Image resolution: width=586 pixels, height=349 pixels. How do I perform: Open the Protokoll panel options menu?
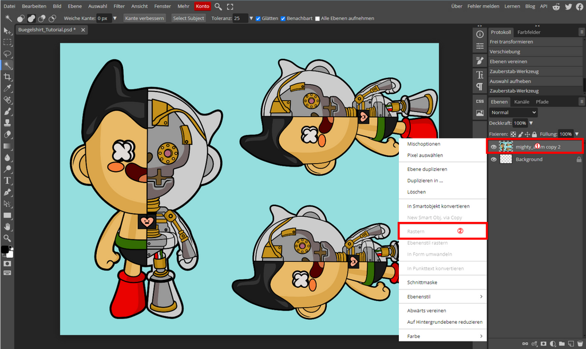(581, 32)
